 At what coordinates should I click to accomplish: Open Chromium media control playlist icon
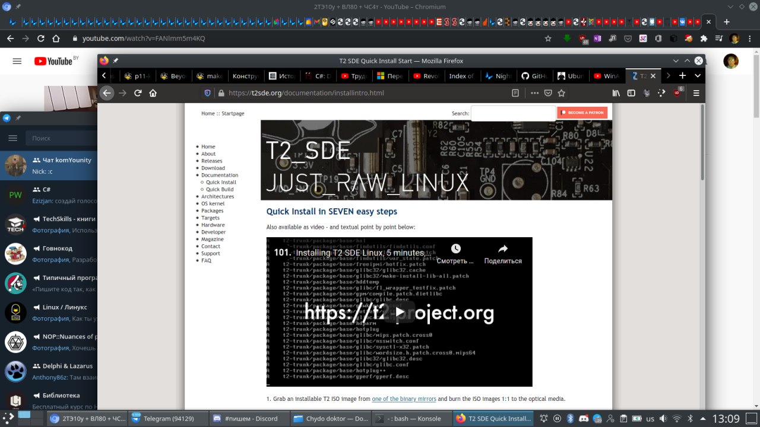click(719, 38)
